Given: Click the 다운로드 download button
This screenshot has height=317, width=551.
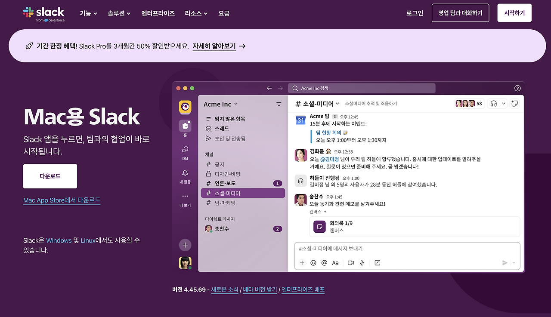Looking at the screenshot, I should click(x=50, y=176).
